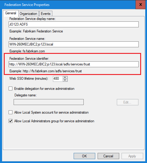Click the Federation Service display name field
This screenshot has height=163, width=147.
[x=74, y=24]
